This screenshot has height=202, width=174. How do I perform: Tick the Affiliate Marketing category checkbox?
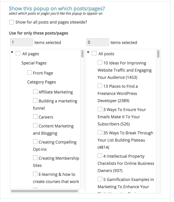35,92
